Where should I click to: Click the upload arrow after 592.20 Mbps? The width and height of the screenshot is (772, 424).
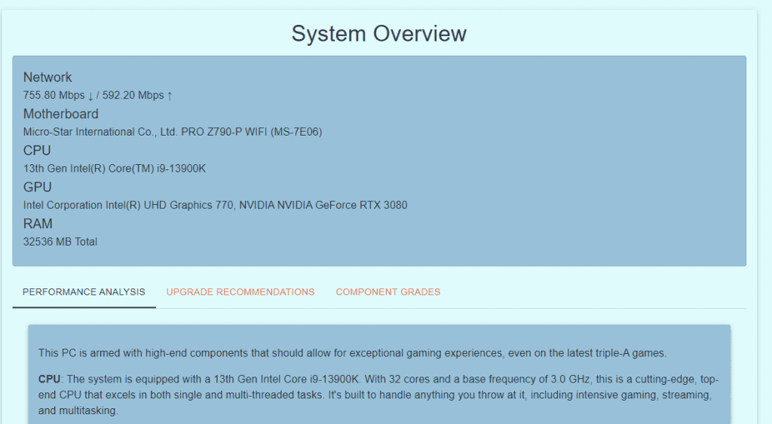(170, 96)
